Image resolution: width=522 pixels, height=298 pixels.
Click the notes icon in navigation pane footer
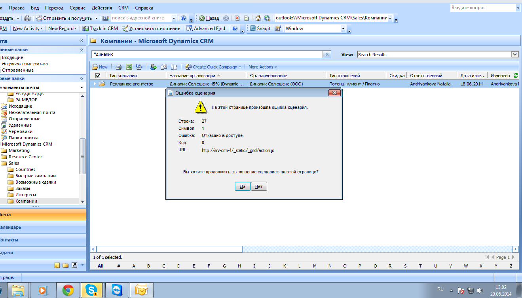point(57,265)
